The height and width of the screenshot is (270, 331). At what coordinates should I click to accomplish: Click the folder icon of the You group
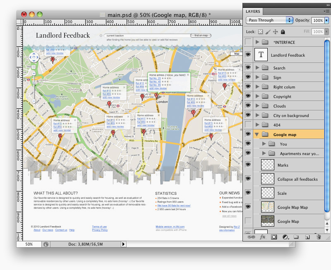click(272, 144)
